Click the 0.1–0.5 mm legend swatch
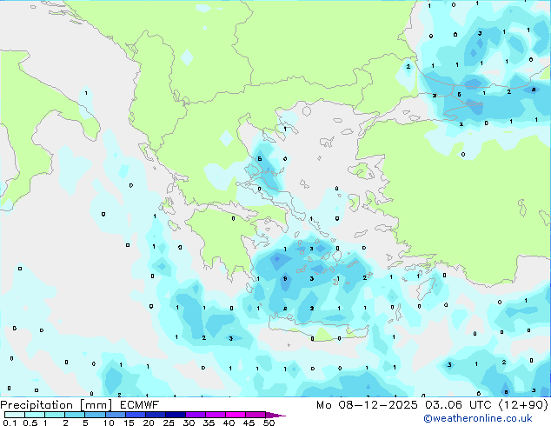The height and width of the screenshot is (426, 551). pos(15,415)
